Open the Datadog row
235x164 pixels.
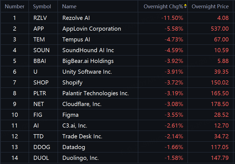[74, 147]
